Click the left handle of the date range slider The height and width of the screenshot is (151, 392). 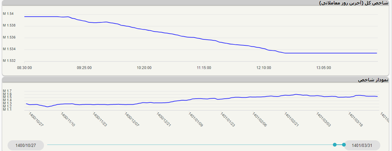[334, 145]
